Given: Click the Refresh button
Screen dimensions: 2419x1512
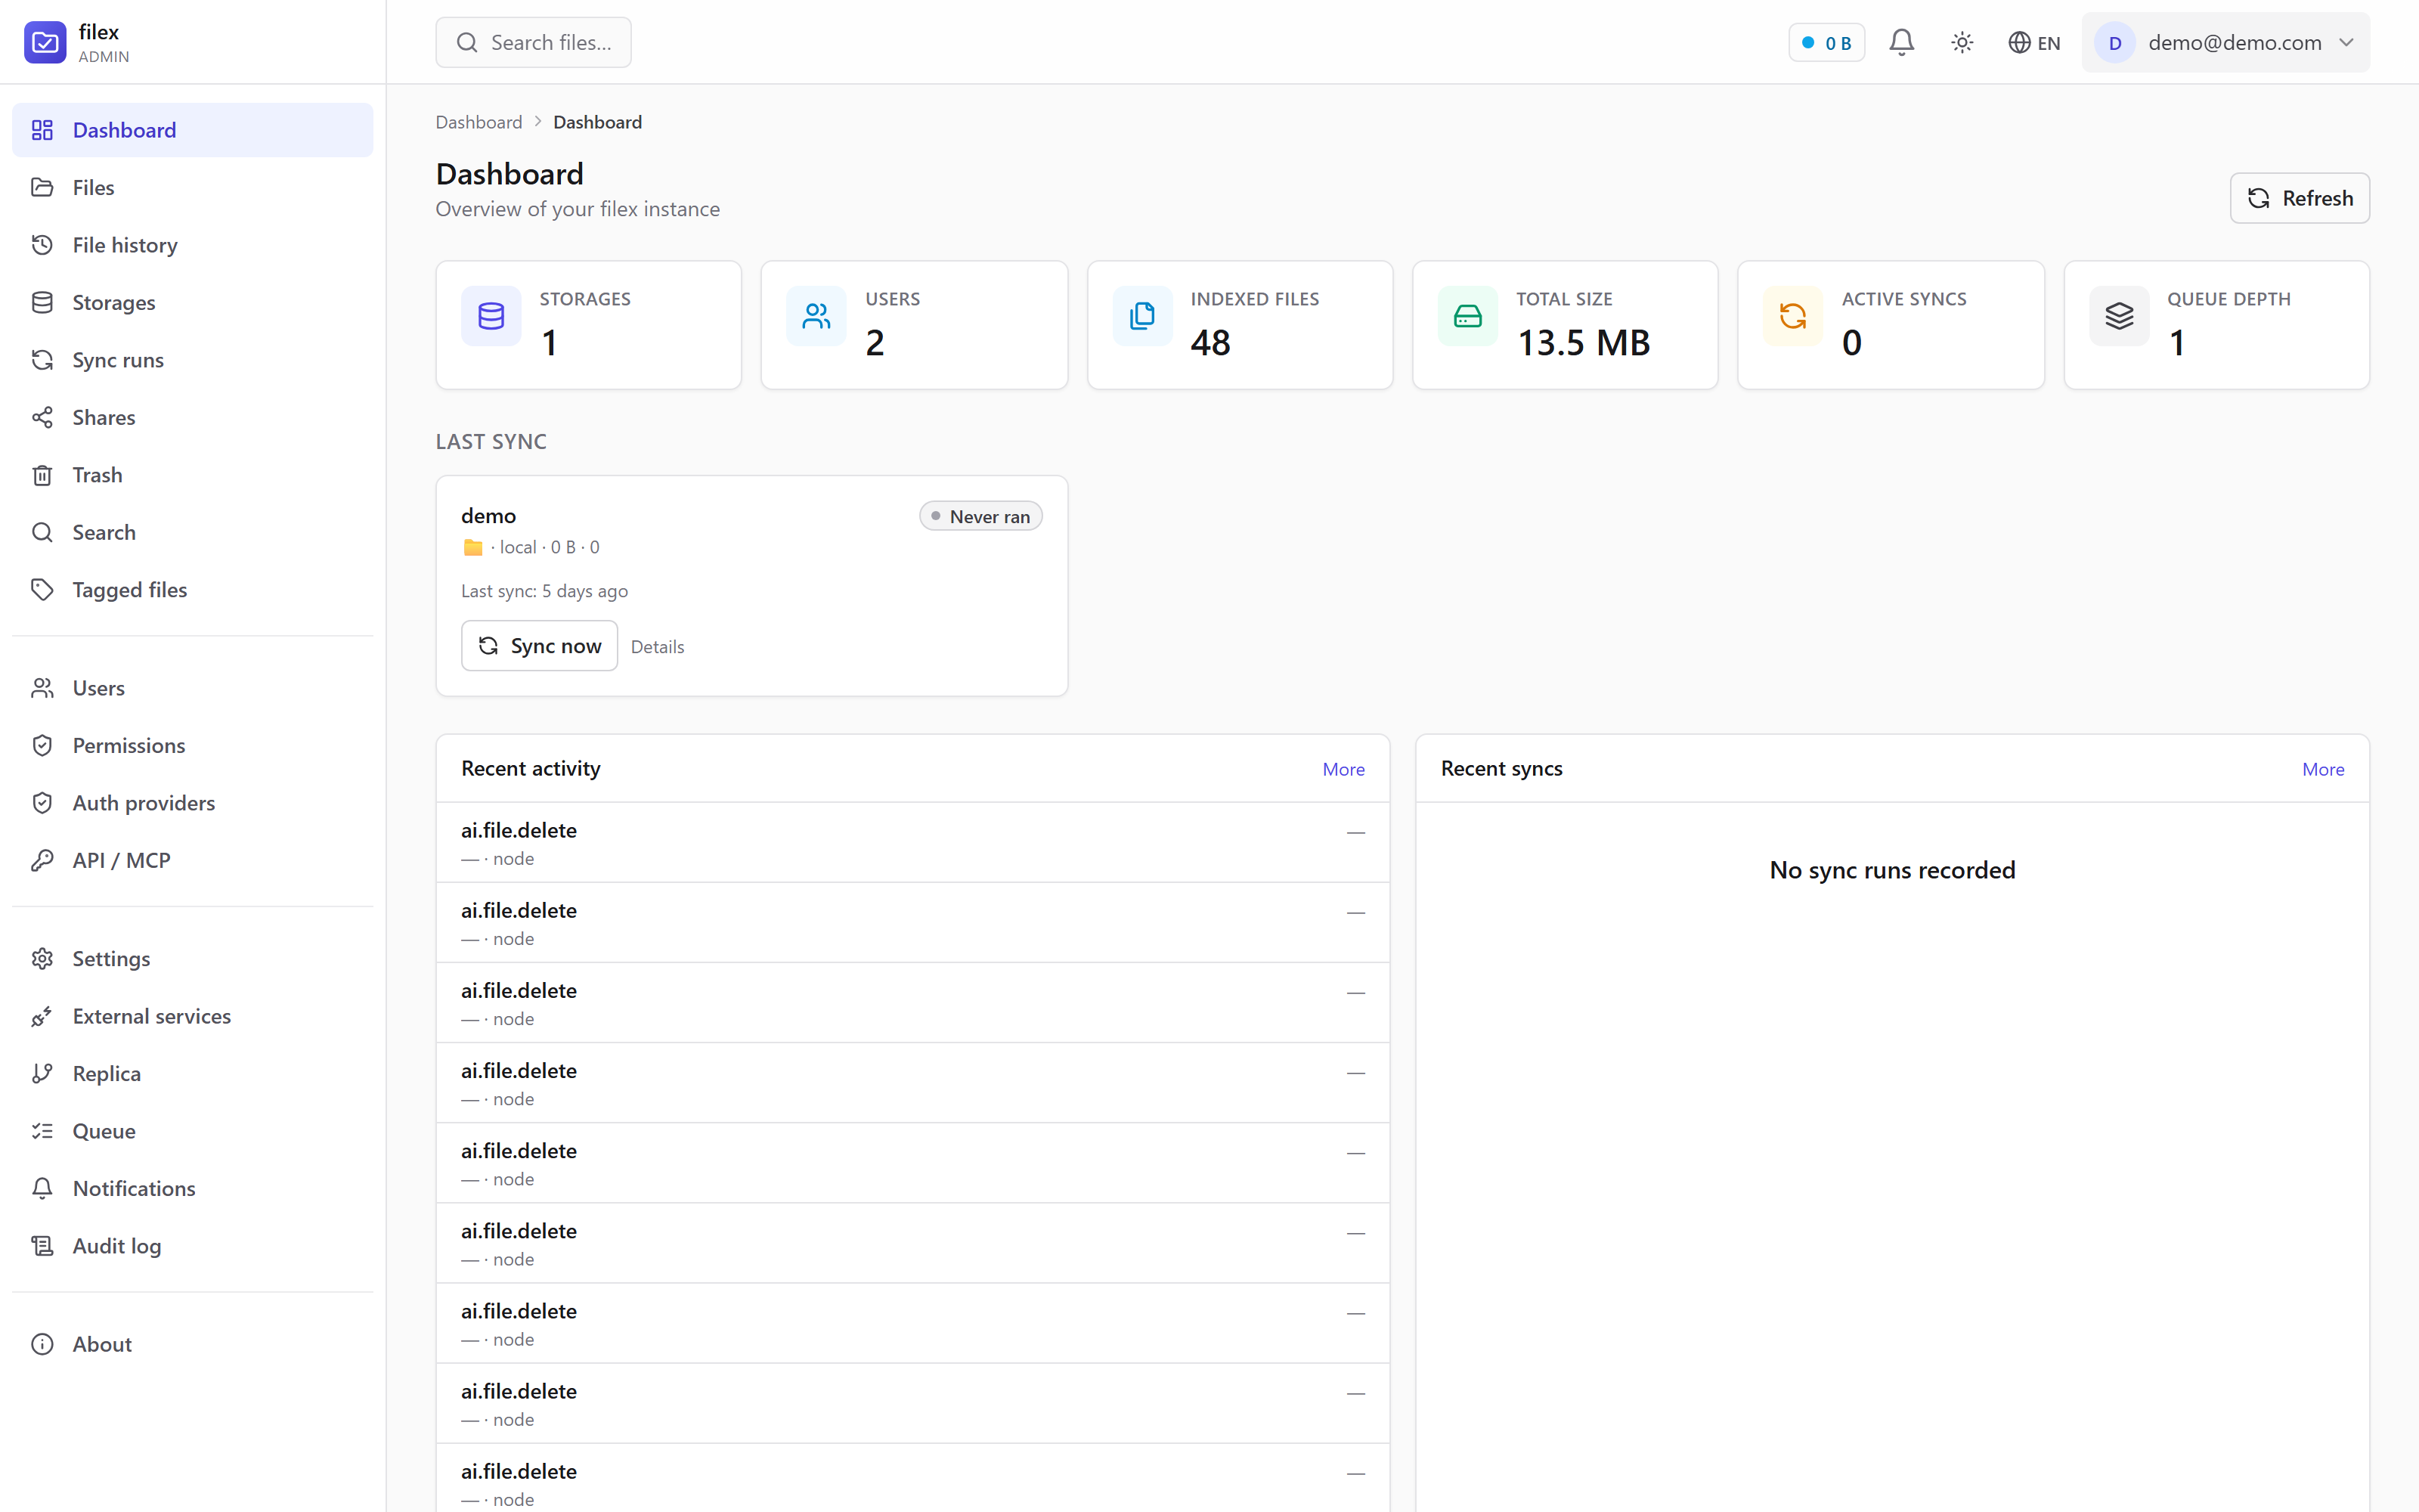Looking at the screenshot, I should coord(2299,198).
